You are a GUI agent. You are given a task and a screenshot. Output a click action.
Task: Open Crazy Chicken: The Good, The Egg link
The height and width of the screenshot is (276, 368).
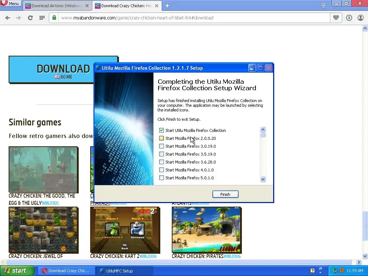42,199
